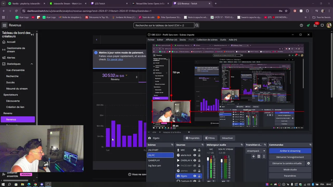Open Vue d'ensemble in sidebar
The width and height of the screenshot is (333, 187).
click(15, 70)
